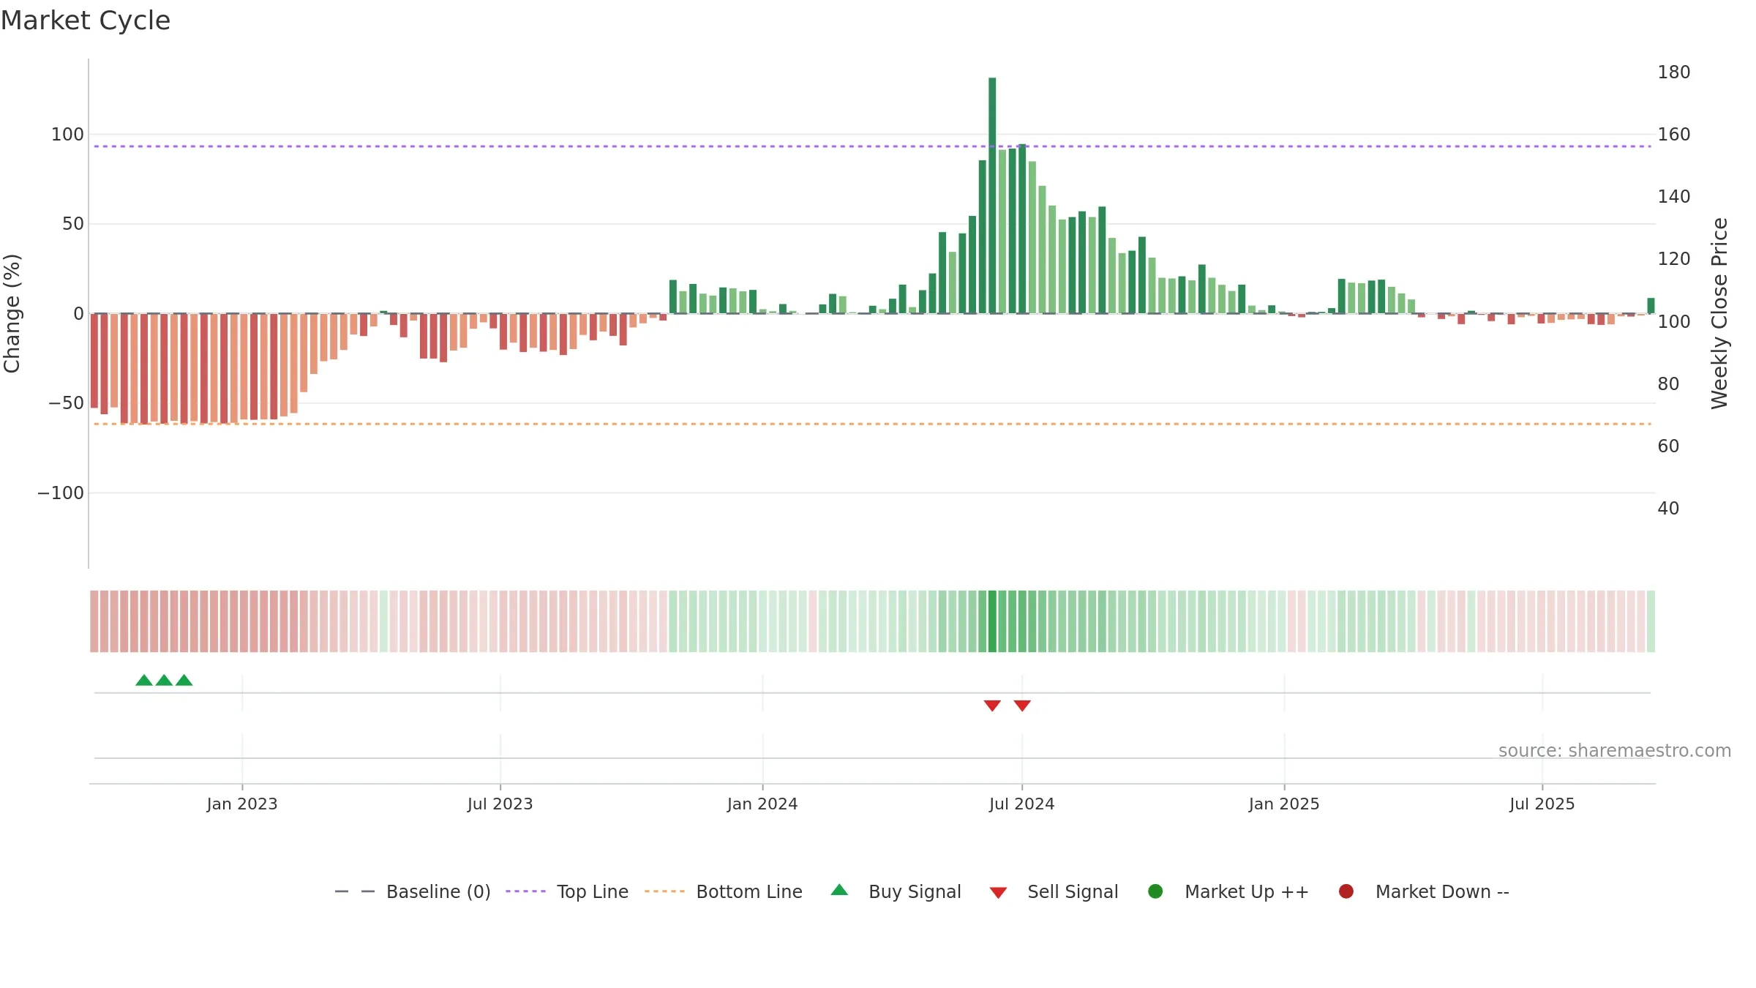Click the red Sell Signal triangle in legend
Viewport: 1756px width, 988px height.
pyautogui.click(x=998, y=893)
